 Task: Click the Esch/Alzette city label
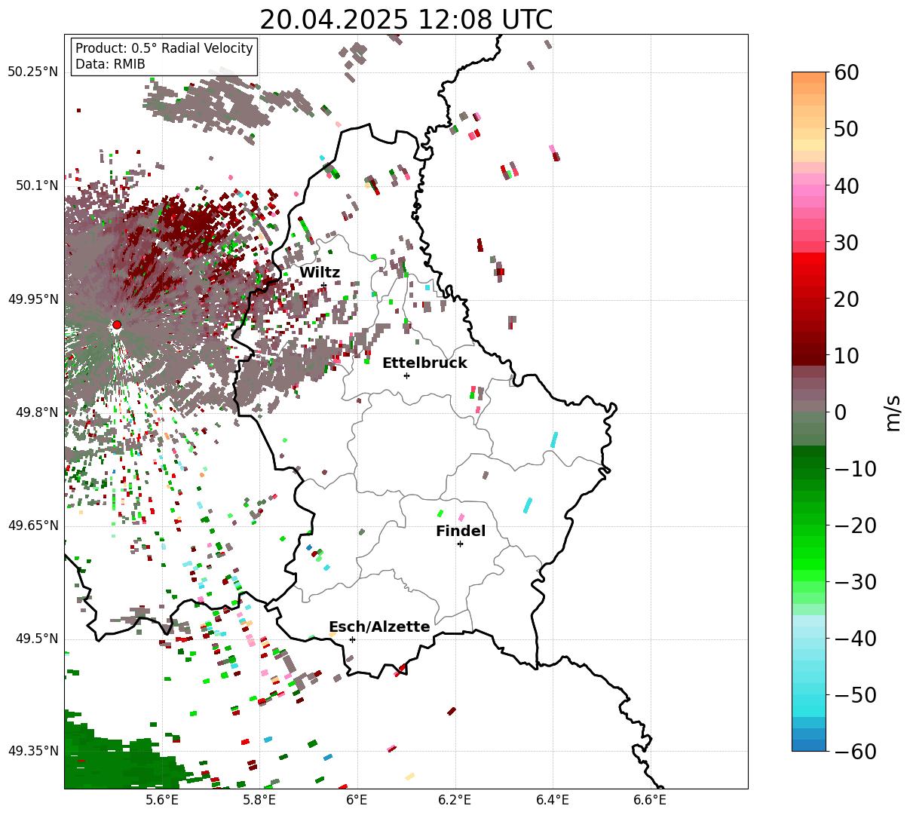point(379,627)
